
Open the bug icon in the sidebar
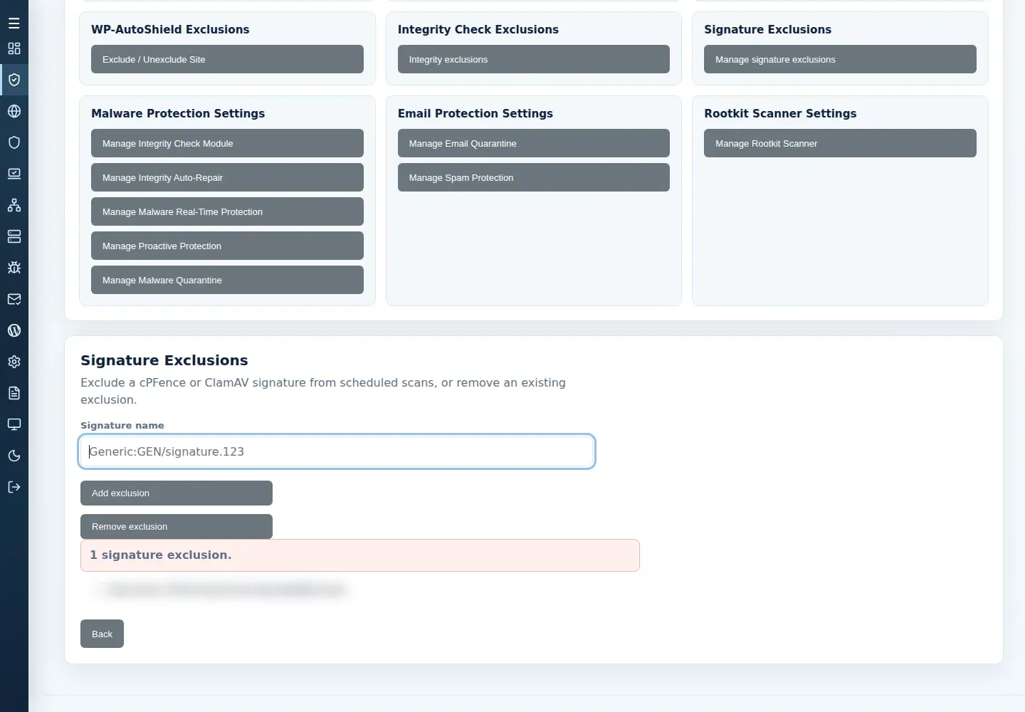[x=14, y=268]
